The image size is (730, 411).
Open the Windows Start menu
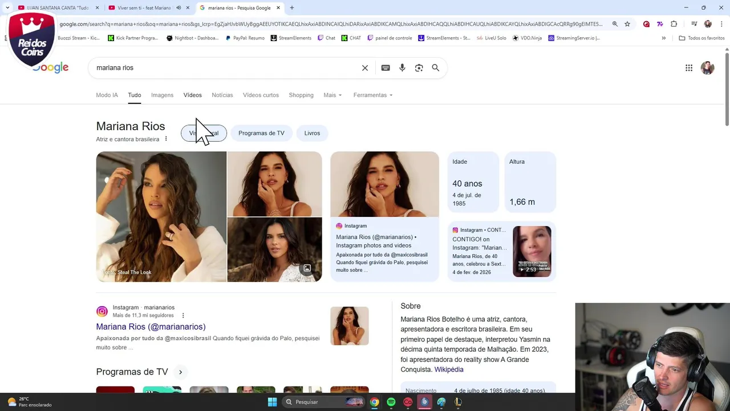pyautogui.click(x=272, y=402)
